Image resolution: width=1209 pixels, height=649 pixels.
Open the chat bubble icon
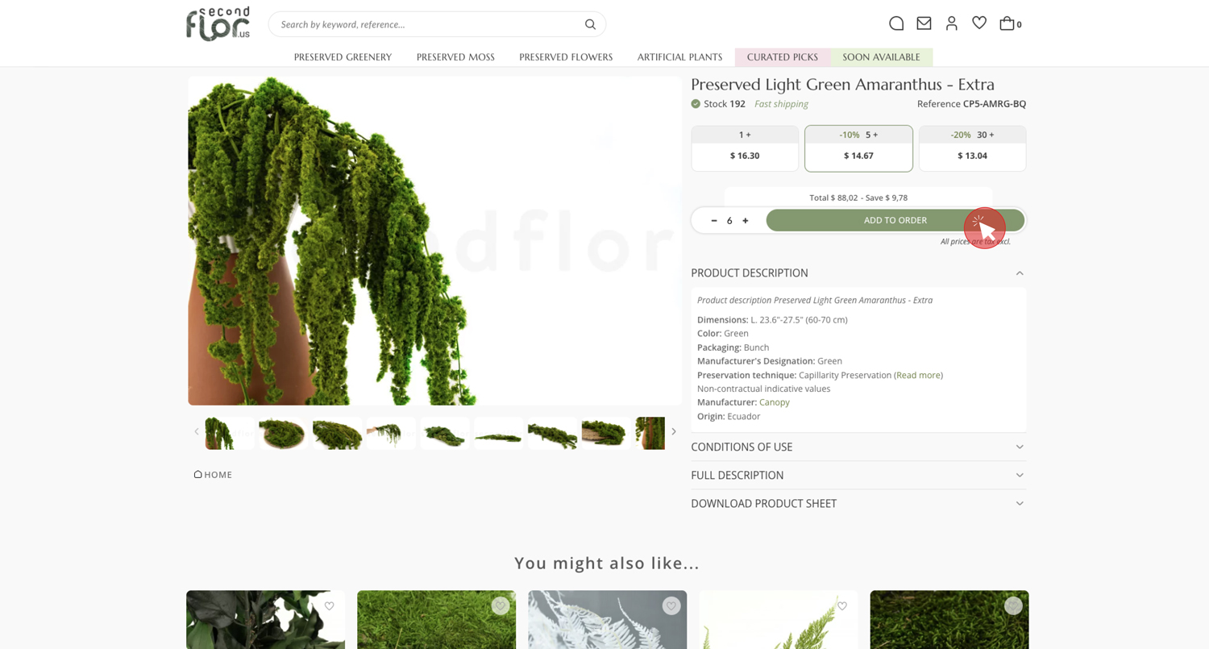[896, 23]
